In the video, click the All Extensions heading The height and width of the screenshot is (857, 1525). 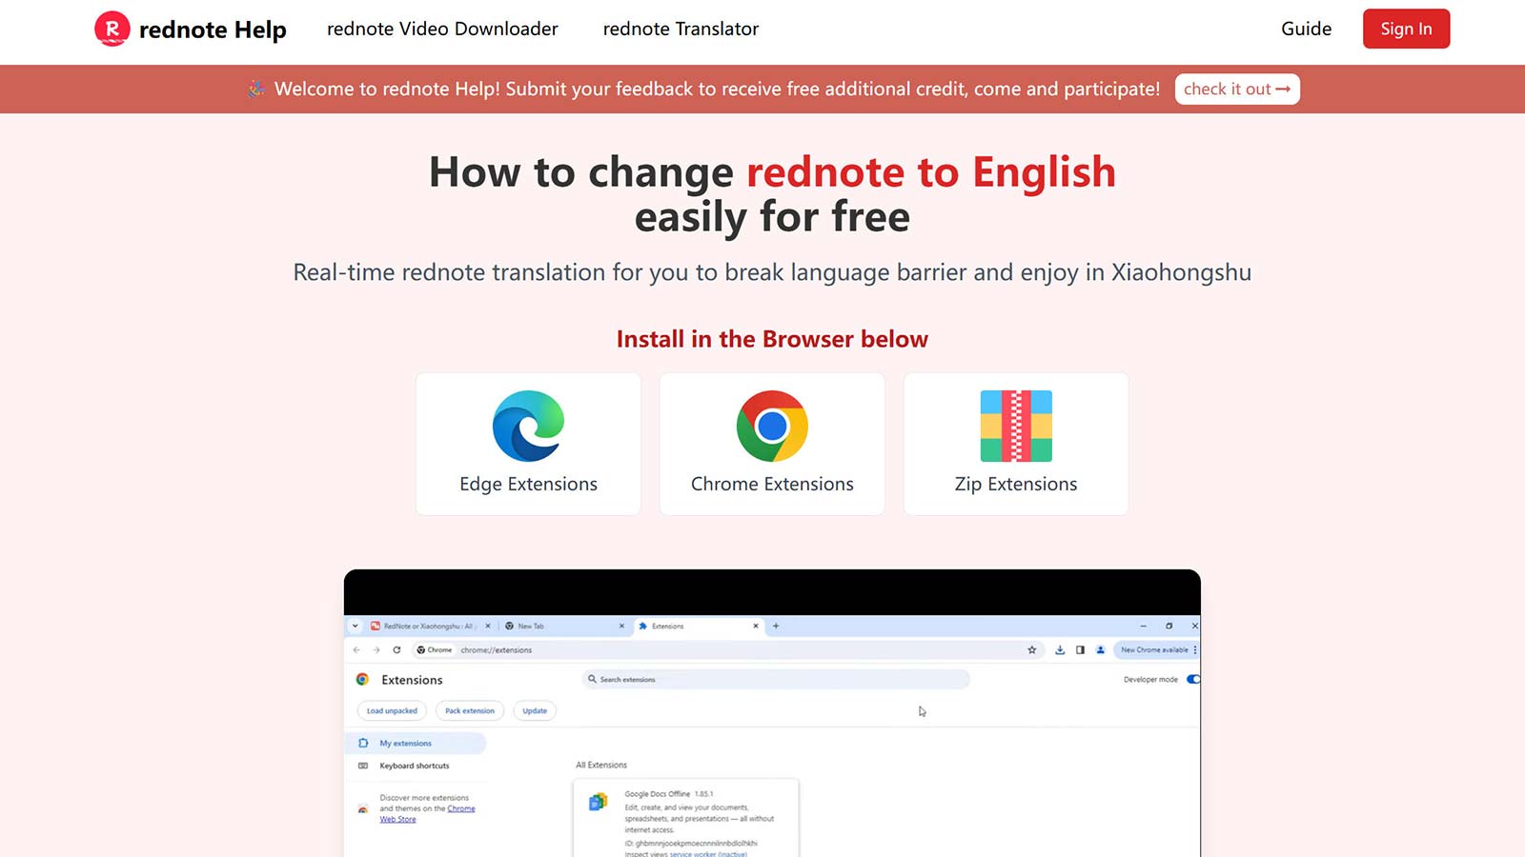pos(601,765)
